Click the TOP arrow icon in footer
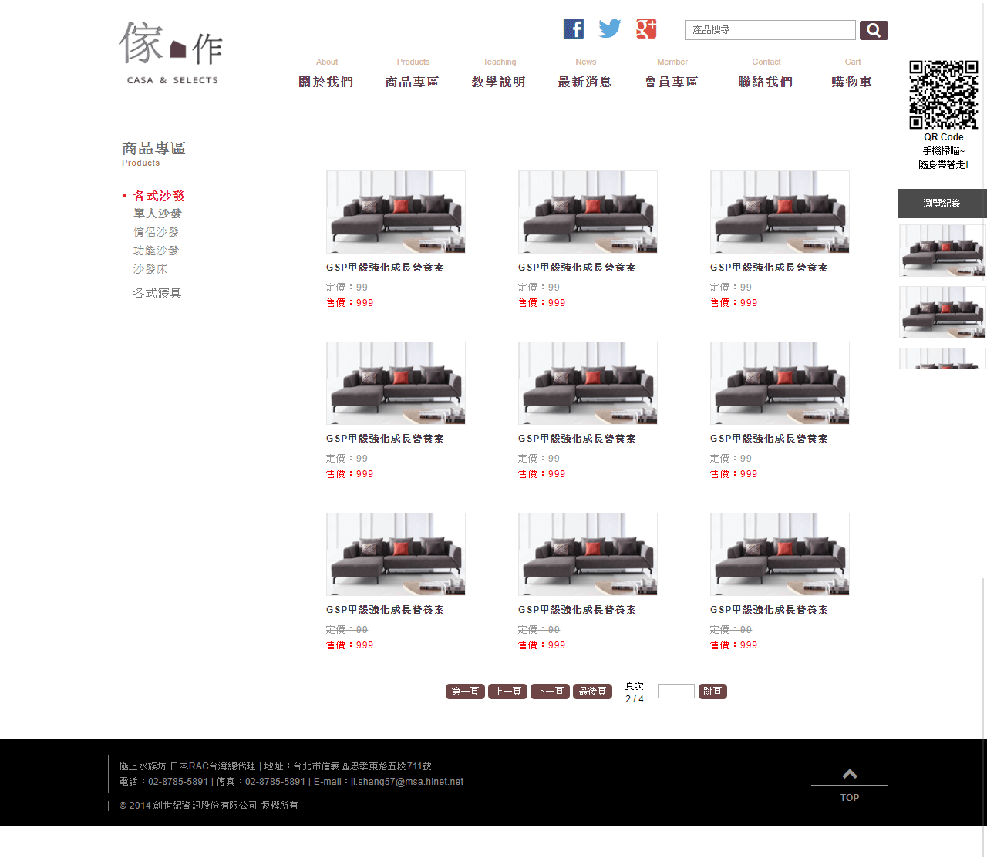987x865 pixels. (x=850, y=774)
